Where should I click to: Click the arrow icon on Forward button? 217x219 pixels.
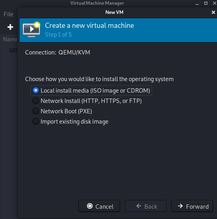tap(180, 206)
